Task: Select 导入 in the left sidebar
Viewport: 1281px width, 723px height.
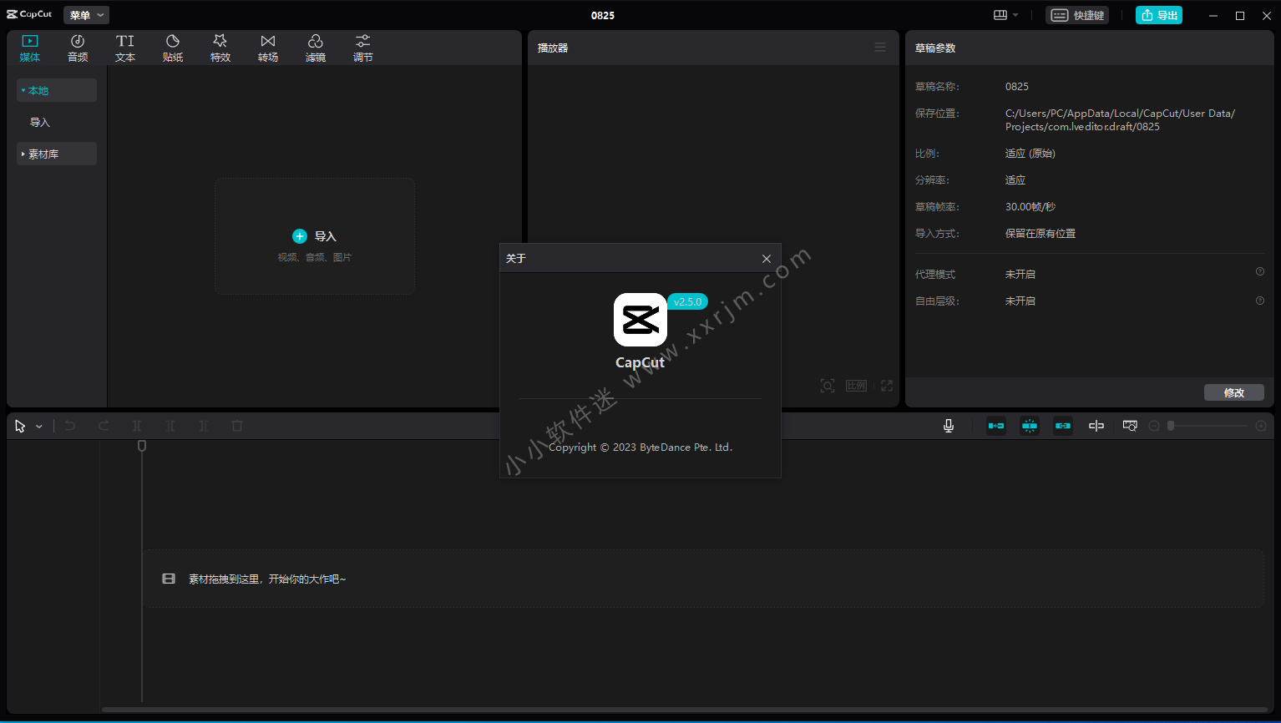Action: (x=40, y=122)
